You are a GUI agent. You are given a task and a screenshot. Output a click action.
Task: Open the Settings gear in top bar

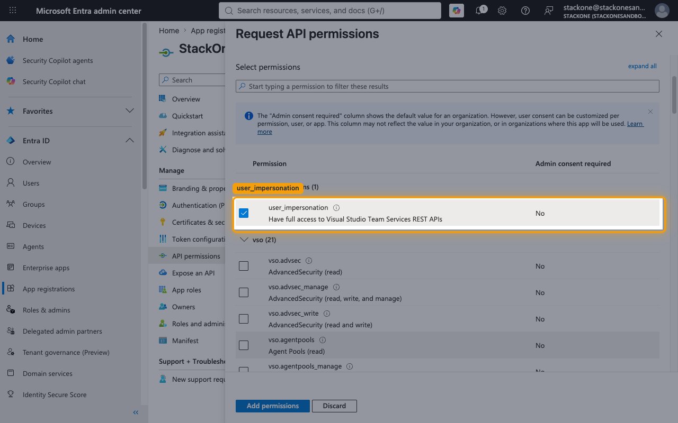pos(502,11)
